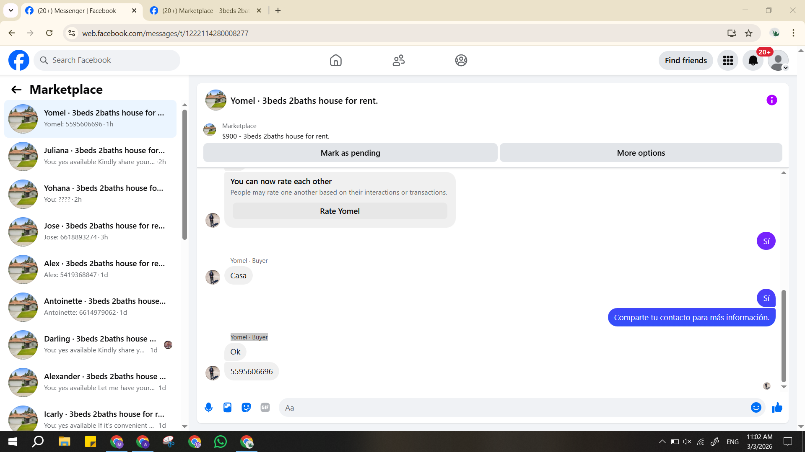Screen dimensions: 805x452
Task: Click the Rate Yomel button
Action: pos(340,211)
